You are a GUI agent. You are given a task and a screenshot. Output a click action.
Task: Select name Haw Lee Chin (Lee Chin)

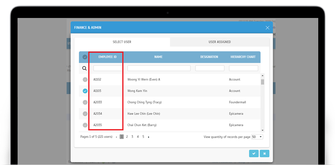click(144, 114)
